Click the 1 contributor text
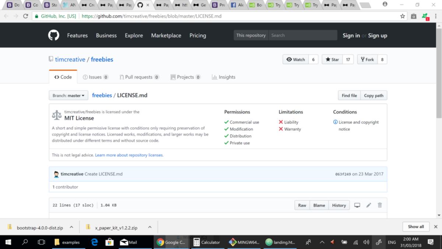 tap(65, 187)
